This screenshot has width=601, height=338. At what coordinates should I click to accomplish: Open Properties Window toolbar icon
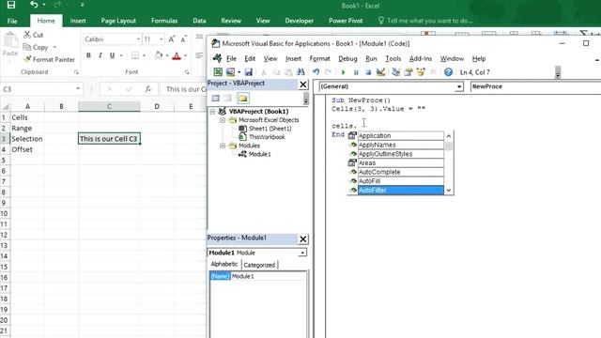tap(408, 72)
